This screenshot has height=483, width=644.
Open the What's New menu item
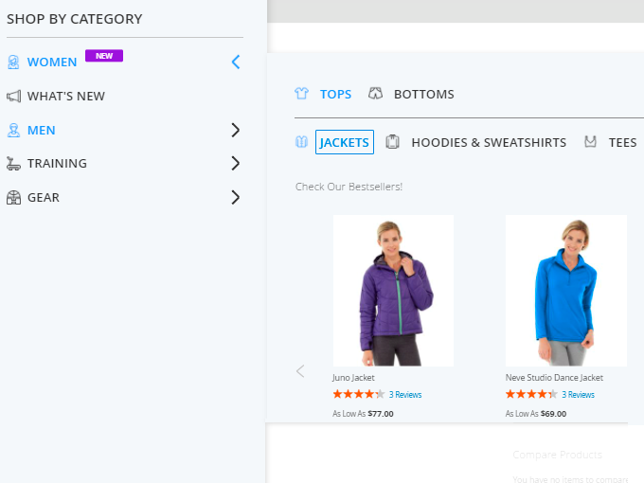pos(66,96)
